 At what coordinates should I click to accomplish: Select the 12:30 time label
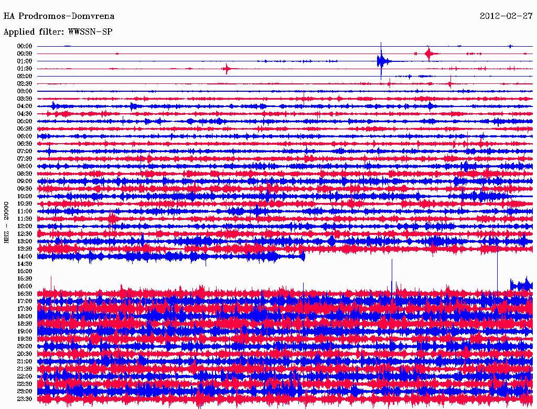25,234
